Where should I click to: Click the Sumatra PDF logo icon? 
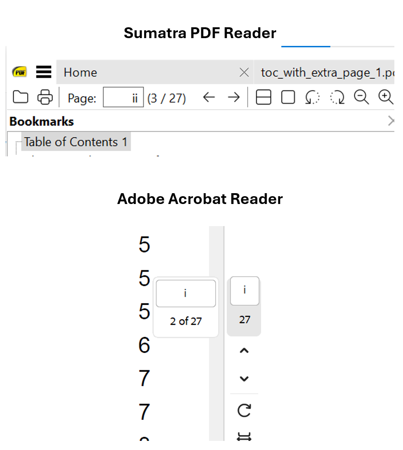pyautogui.click(x=19, y=72)
